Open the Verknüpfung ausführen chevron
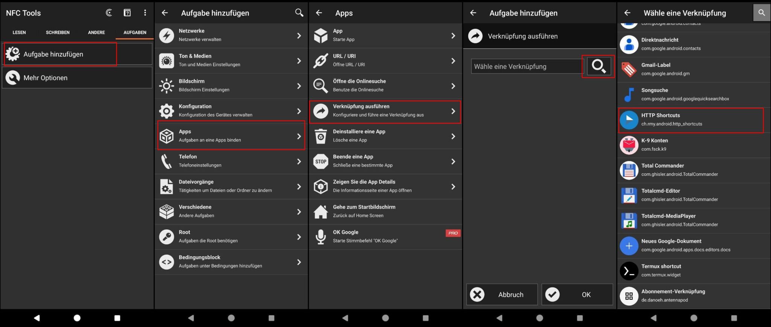Image resolution: width=771 pixels, height=327 pixels. click(x=453, y=111)
